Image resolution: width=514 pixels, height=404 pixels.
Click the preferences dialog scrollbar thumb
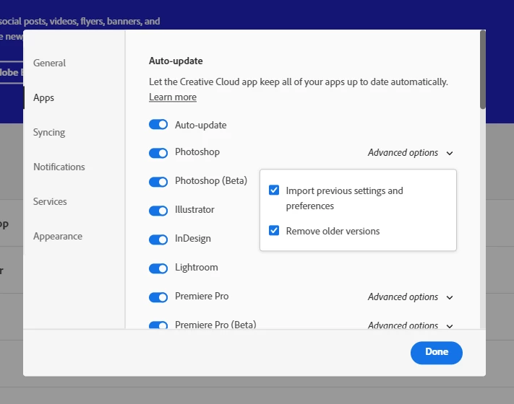(x=482, y=69)
